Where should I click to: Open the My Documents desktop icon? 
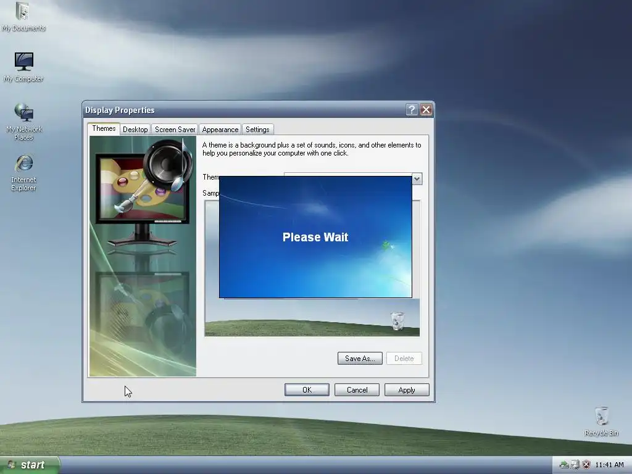[23, 17]
